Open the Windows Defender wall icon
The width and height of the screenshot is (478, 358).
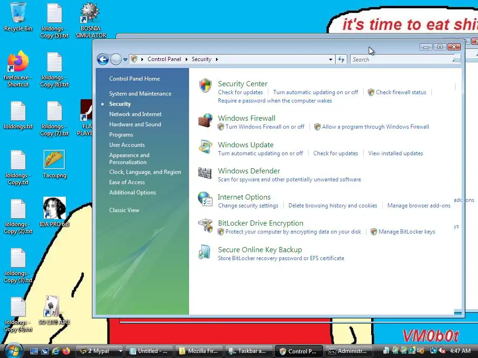tap(205, 173)
